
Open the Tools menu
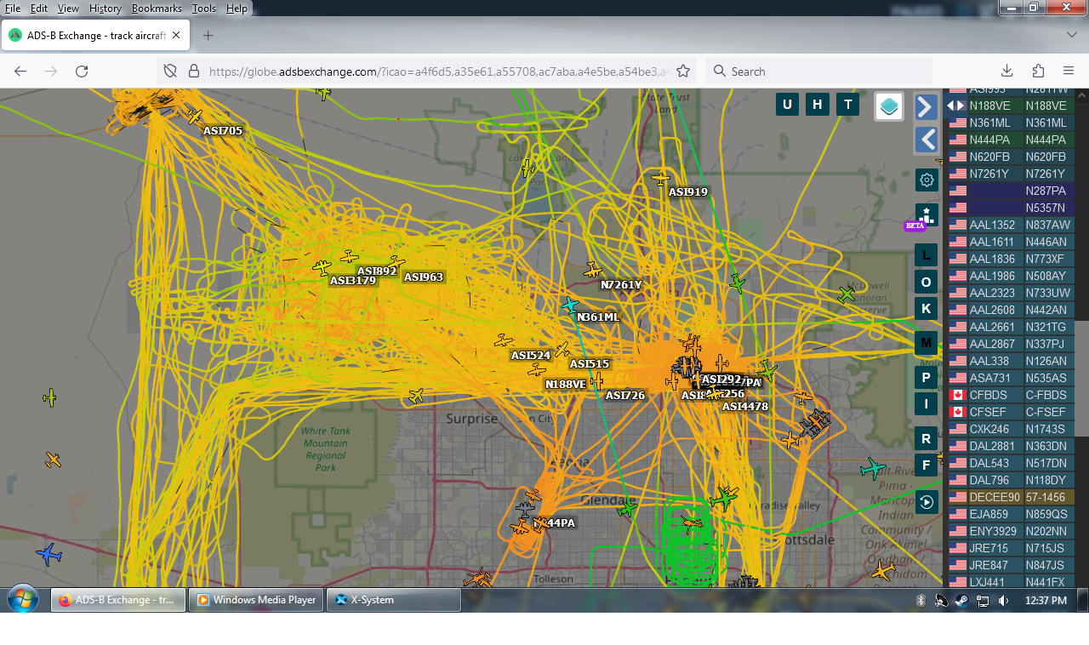coord(204,9)
